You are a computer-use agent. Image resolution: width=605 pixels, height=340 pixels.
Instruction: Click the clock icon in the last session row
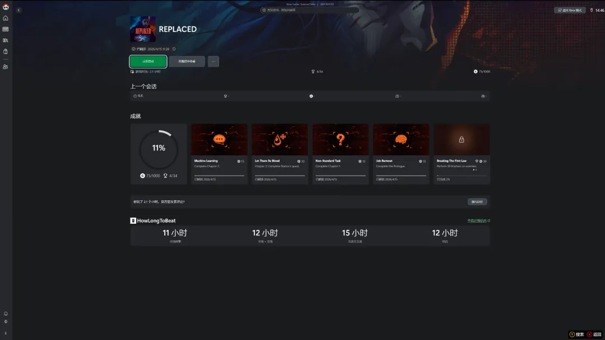(x=135, y=96)
